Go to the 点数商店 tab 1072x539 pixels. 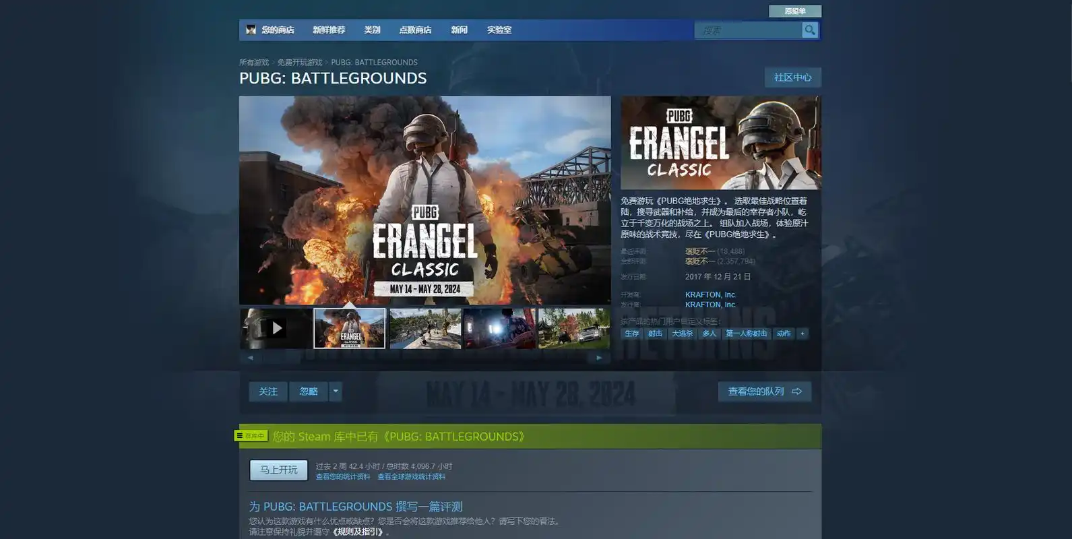point(415,30)
